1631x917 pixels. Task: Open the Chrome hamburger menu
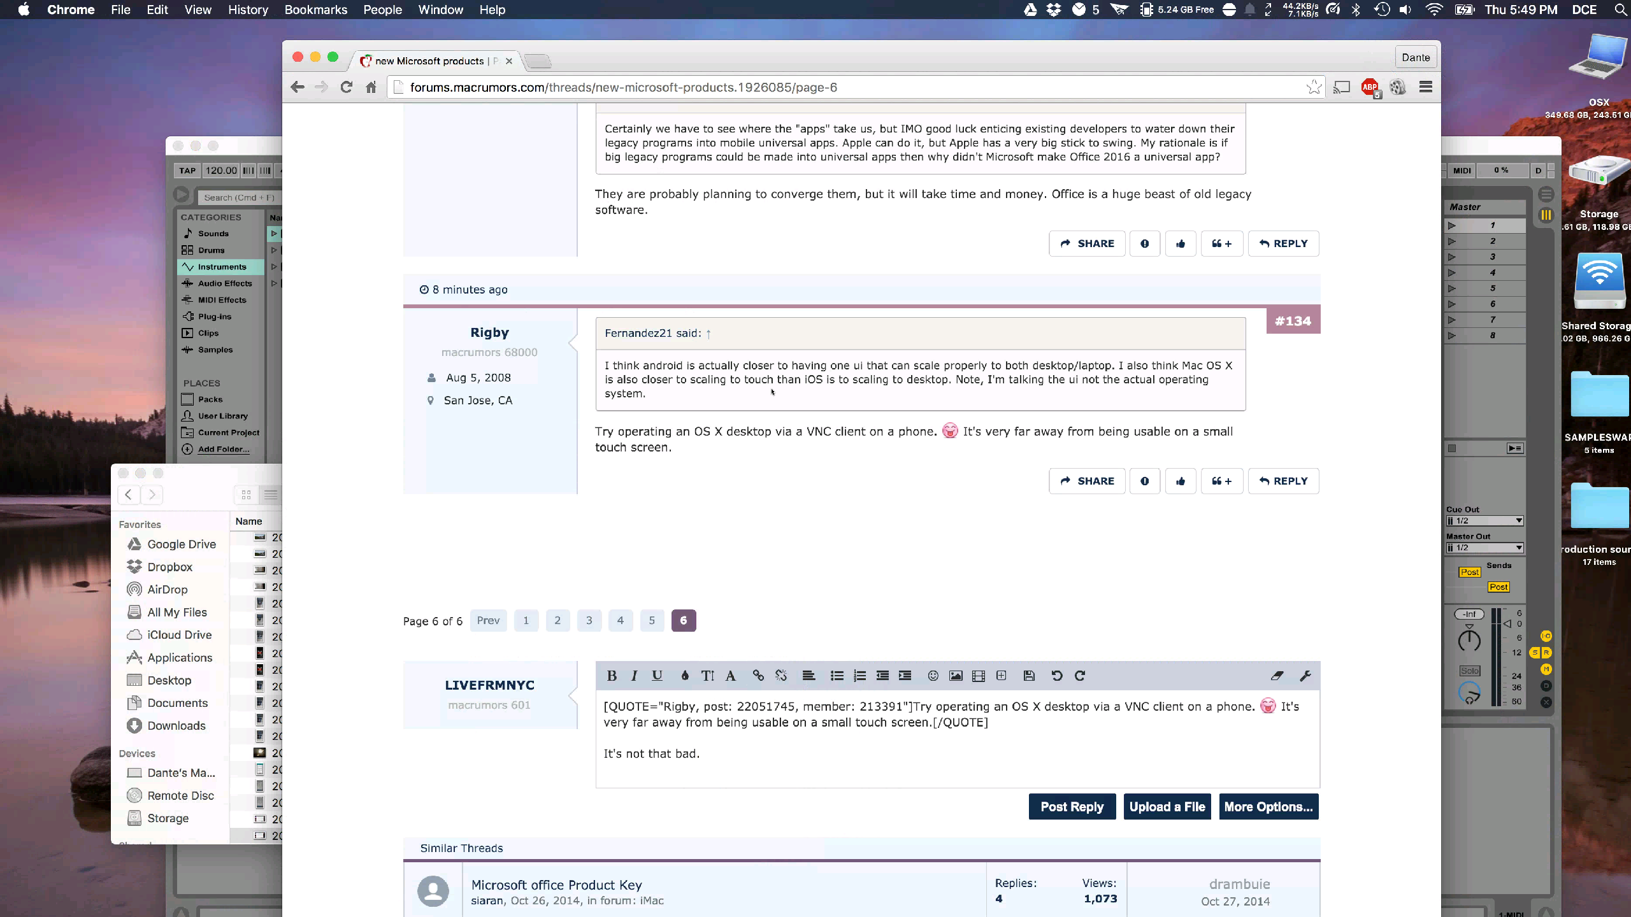pos(1426,87)
